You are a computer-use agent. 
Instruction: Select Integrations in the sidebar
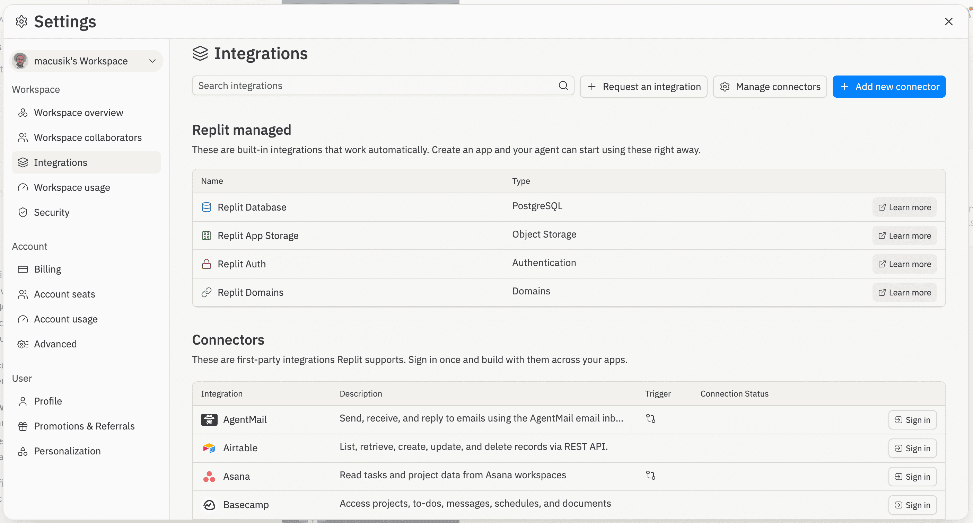pyautogui.click(x=86, y=162)
